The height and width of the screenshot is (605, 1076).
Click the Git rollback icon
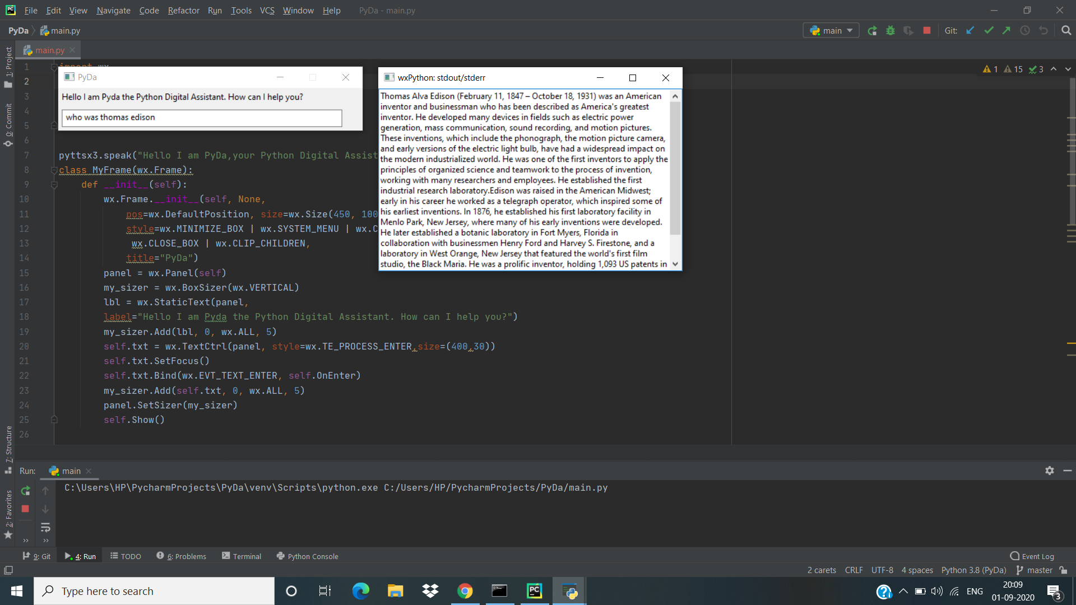[1043, 31]
